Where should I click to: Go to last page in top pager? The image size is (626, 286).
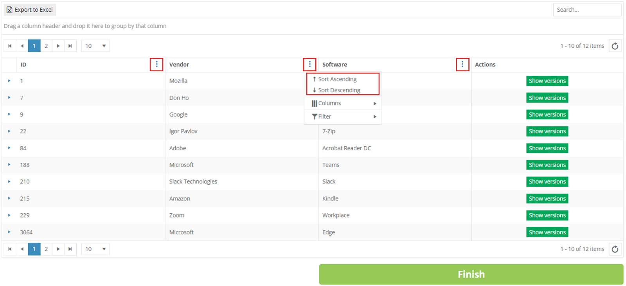point(70,46)
